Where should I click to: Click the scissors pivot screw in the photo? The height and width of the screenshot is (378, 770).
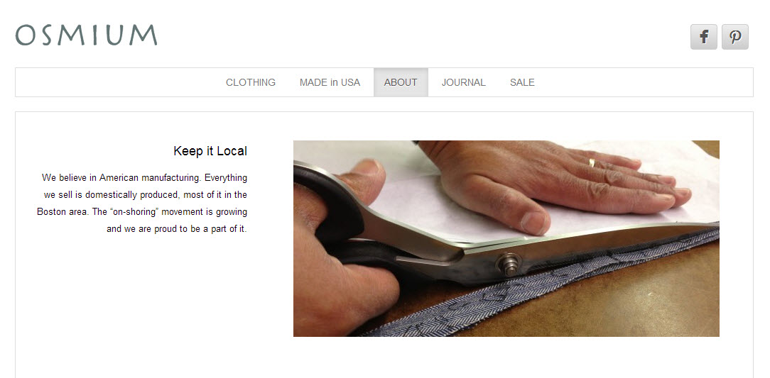(508, 262)
